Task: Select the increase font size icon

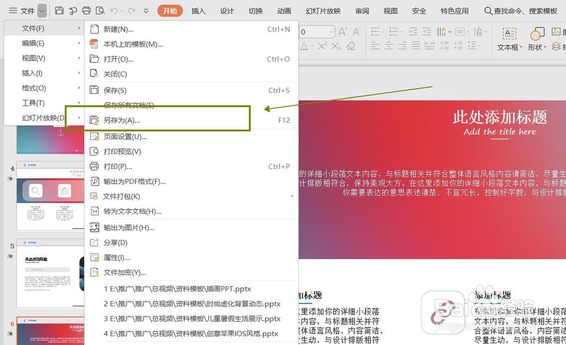Action: tap(342, 31)
